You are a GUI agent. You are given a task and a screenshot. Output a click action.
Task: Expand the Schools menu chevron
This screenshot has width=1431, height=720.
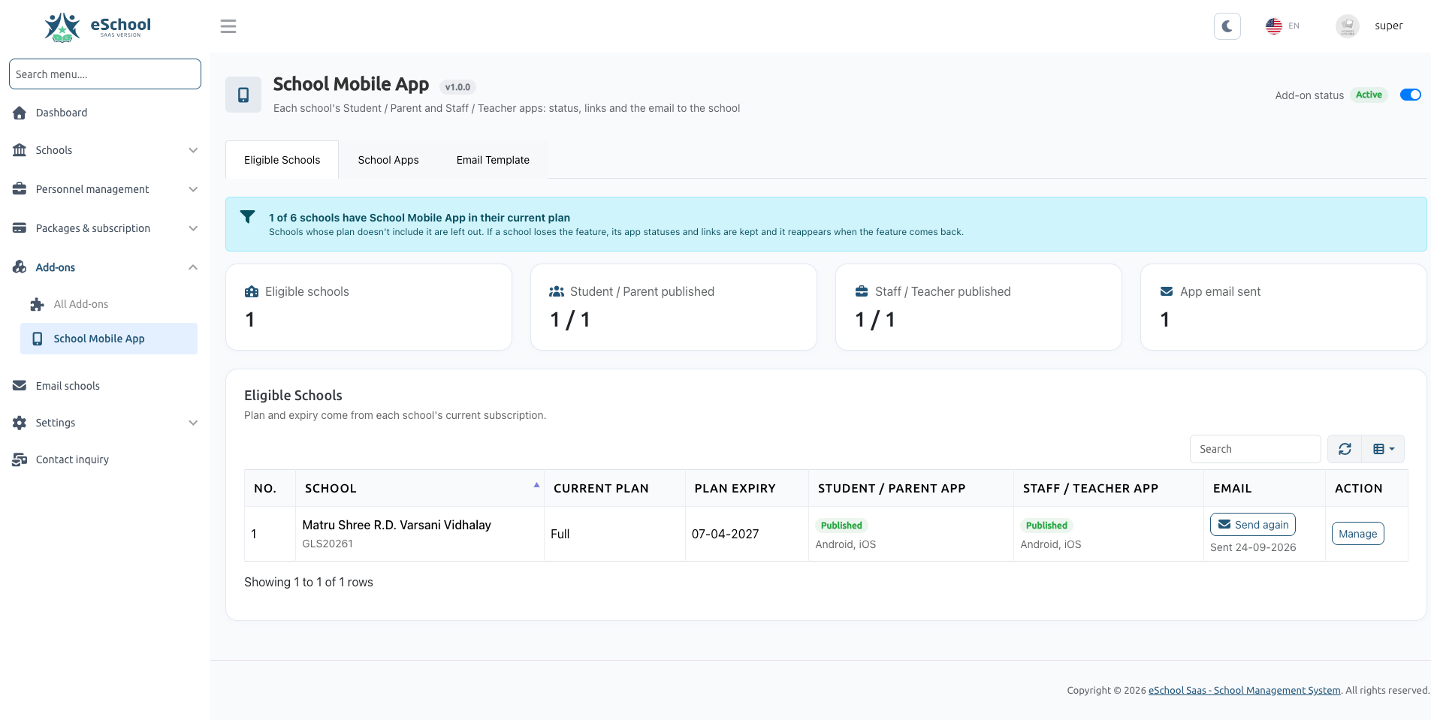tap(193, 150)
